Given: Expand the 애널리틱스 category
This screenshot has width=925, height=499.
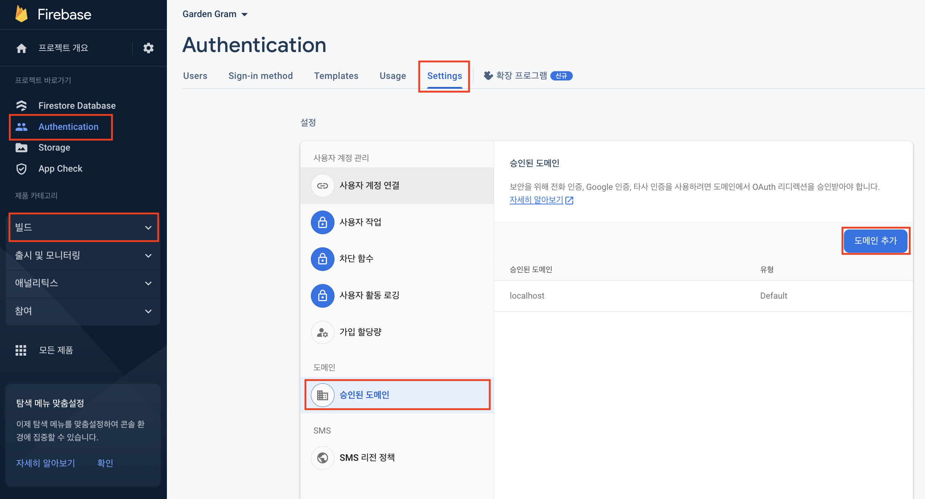Looking at the screenshot, I should click(84, 283).
